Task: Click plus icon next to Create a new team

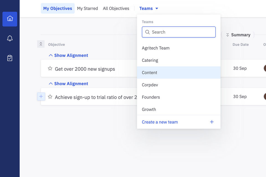Action: 212,122
